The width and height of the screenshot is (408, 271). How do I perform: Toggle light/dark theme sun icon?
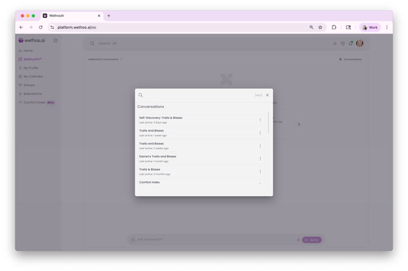(x=335, y=43)
